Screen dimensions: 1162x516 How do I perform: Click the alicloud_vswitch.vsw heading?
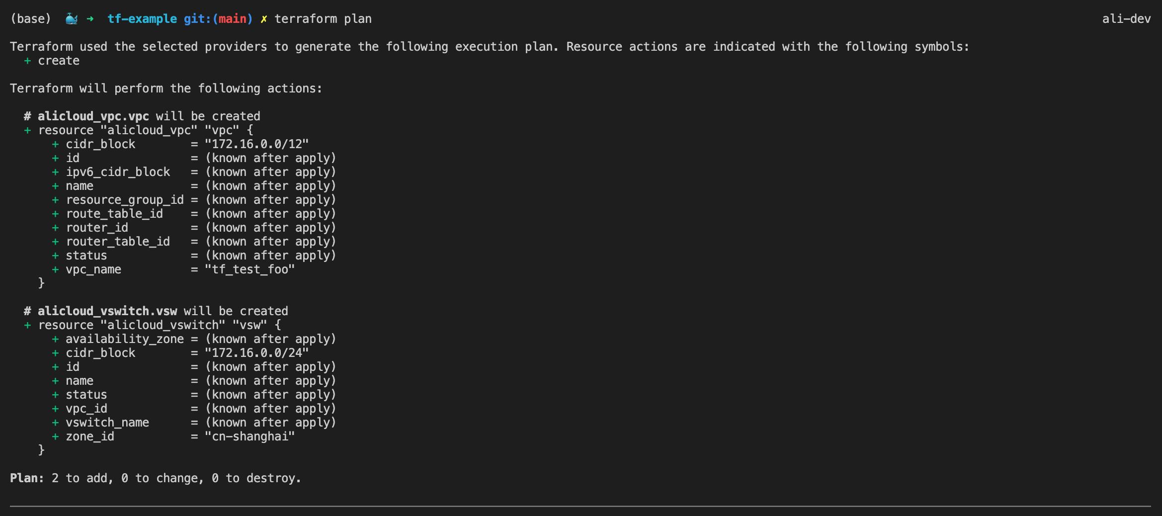click(x=107, y=311)
